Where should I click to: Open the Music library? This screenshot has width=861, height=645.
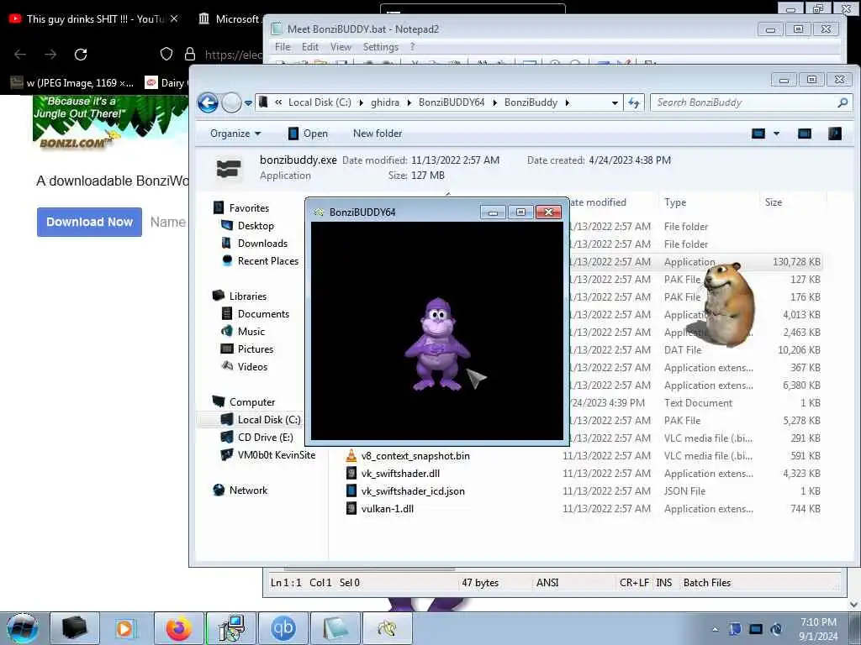[x=251, y=331]
